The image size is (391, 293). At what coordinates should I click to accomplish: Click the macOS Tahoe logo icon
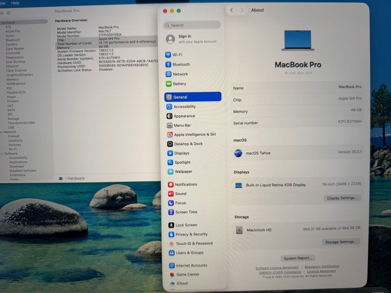pos(238,153)
